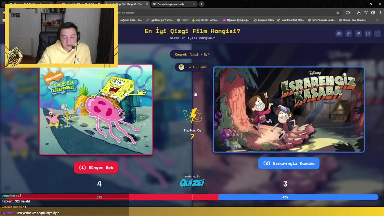Click the Sünger Bob vote count 4
The image size is (384, 216).
tap(99, 184)
